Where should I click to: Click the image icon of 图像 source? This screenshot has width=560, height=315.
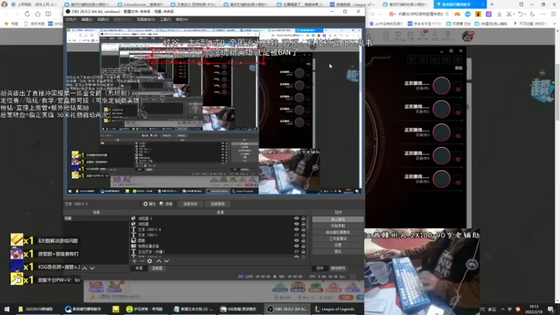pos(133,240)
